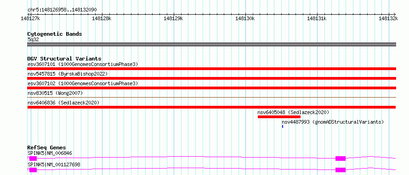This screenshot has width=409, height=175.
Task: Click the SPINK5|NM_006846 gene label
Action: 50,153
